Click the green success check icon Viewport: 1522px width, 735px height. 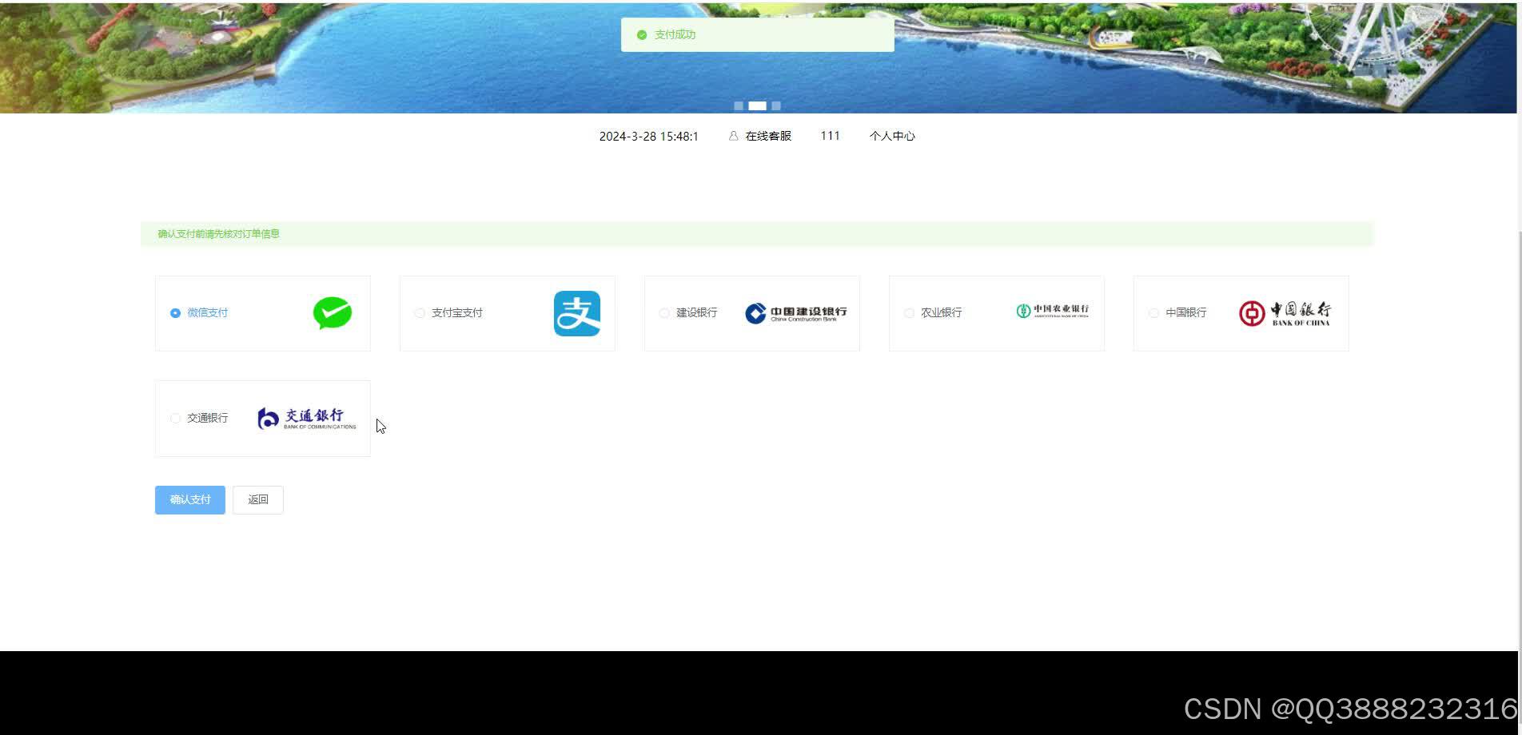pos(642,35)
